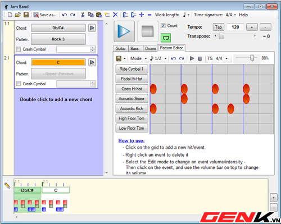The width and height of the screenshot is (281, 224).
Task: Enable Crash Cymbal for bar 2:1
Action: point(19,84)
